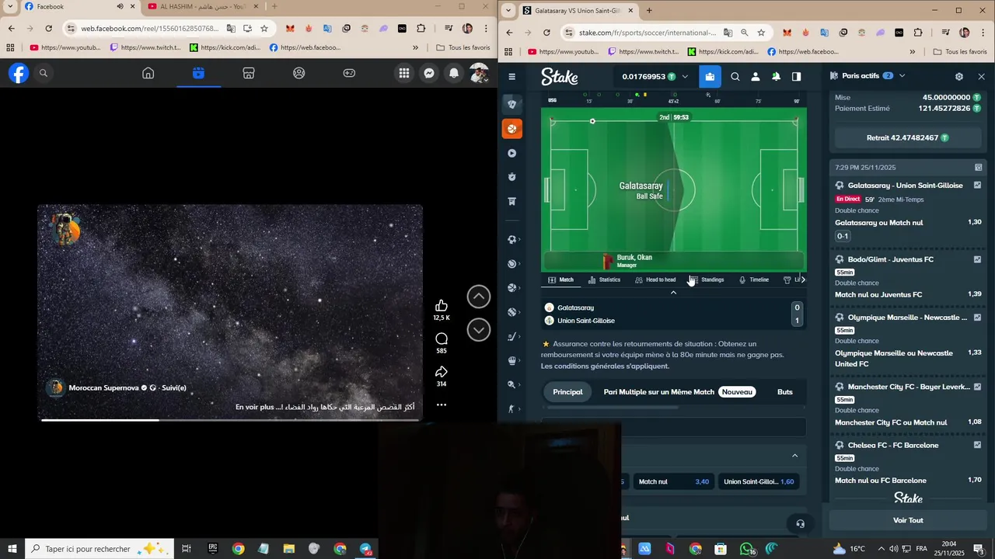Viewport: 995px width, 559px height.
Task: Open the Stake search
Action: click(x=735, y=77)
